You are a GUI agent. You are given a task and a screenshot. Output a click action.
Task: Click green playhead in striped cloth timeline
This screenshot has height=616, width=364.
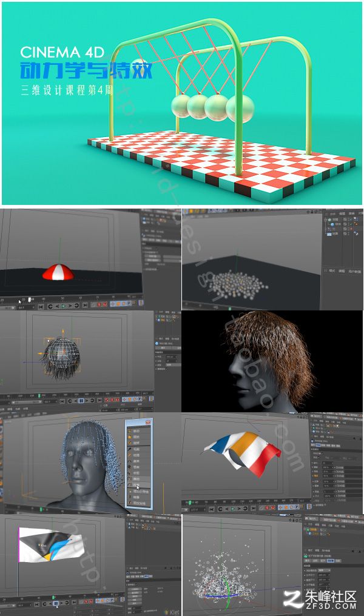(190, 503)
